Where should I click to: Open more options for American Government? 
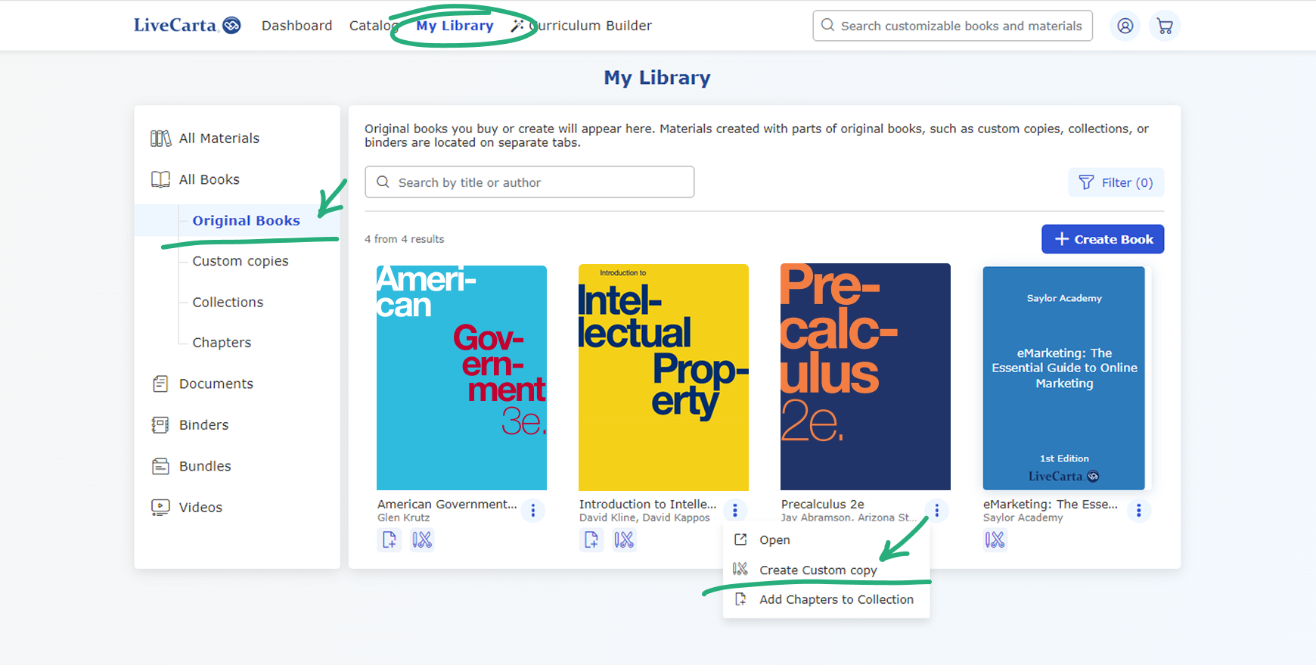pyautogui.click(x=533, y=511)
